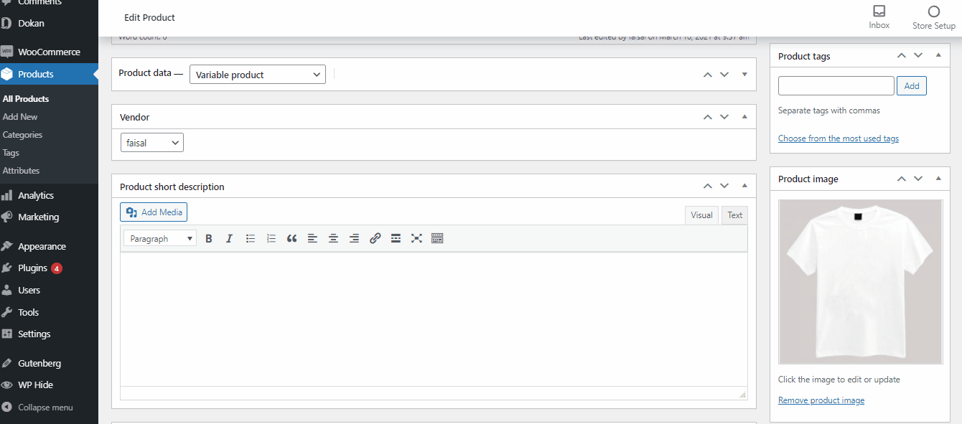962x424 pixels.
Task: Click the Marketing megaphone icon
Action: pyautogui.click(x=6, y=217)
